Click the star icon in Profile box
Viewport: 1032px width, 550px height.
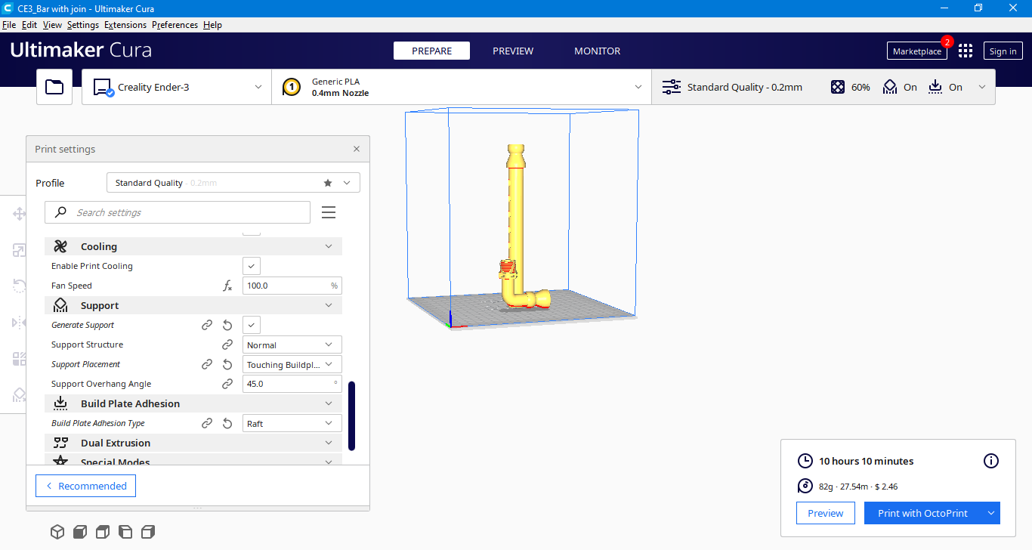tap(328, 183)
